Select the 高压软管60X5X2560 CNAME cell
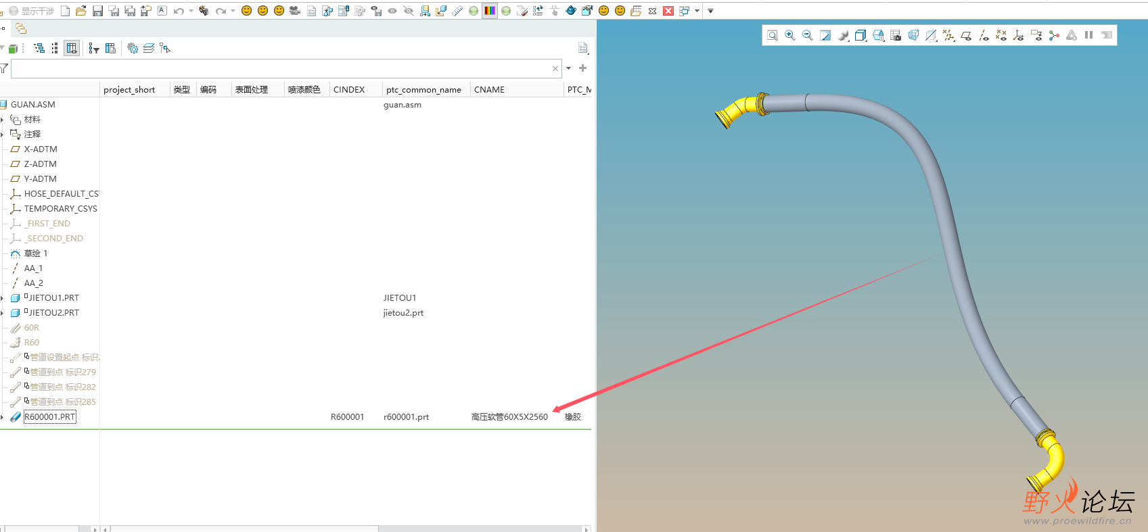This screenshot has width=1148, height=532. coord(509,417)
